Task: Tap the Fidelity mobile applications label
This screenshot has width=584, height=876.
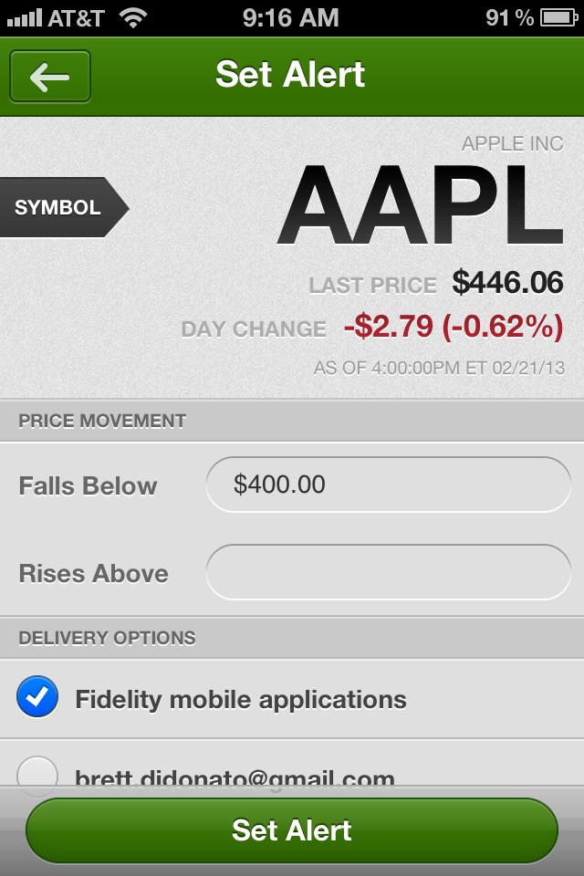Action: pyautogui.click(x=241, y=700)
